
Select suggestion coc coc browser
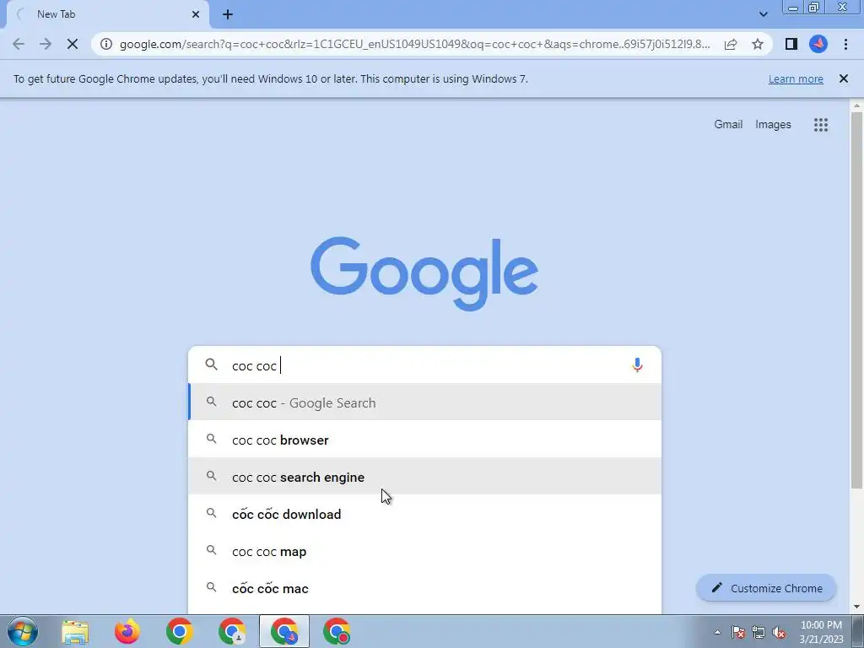pos(424,440)
